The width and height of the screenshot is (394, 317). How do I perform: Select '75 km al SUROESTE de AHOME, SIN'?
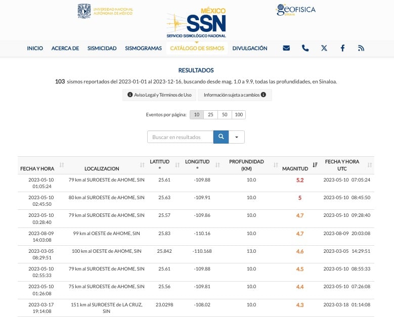click(x=107, y=286)
